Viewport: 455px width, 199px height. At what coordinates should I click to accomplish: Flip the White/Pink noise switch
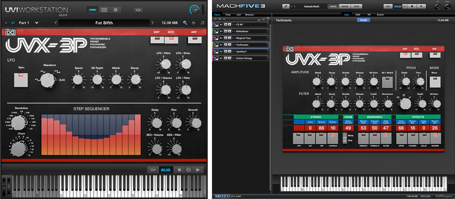click(345, 138)
